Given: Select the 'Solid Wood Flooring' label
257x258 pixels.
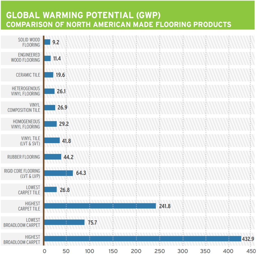Looking at the screenshot, I should click(29, 42).
